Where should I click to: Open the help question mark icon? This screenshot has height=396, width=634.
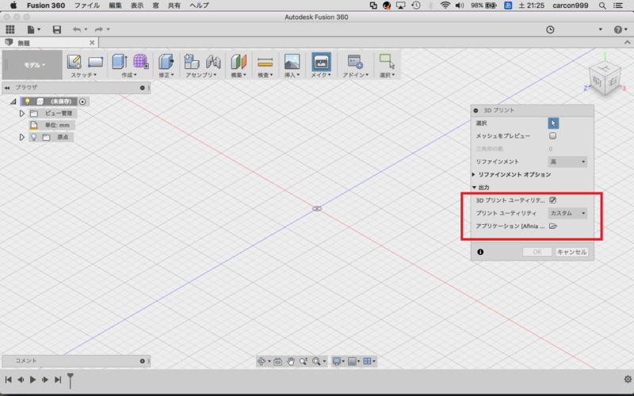618,29
